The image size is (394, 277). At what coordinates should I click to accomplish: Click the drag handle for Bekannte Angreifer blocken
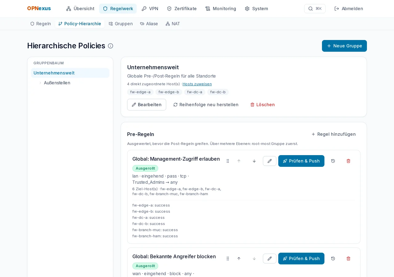coord(228,259)
